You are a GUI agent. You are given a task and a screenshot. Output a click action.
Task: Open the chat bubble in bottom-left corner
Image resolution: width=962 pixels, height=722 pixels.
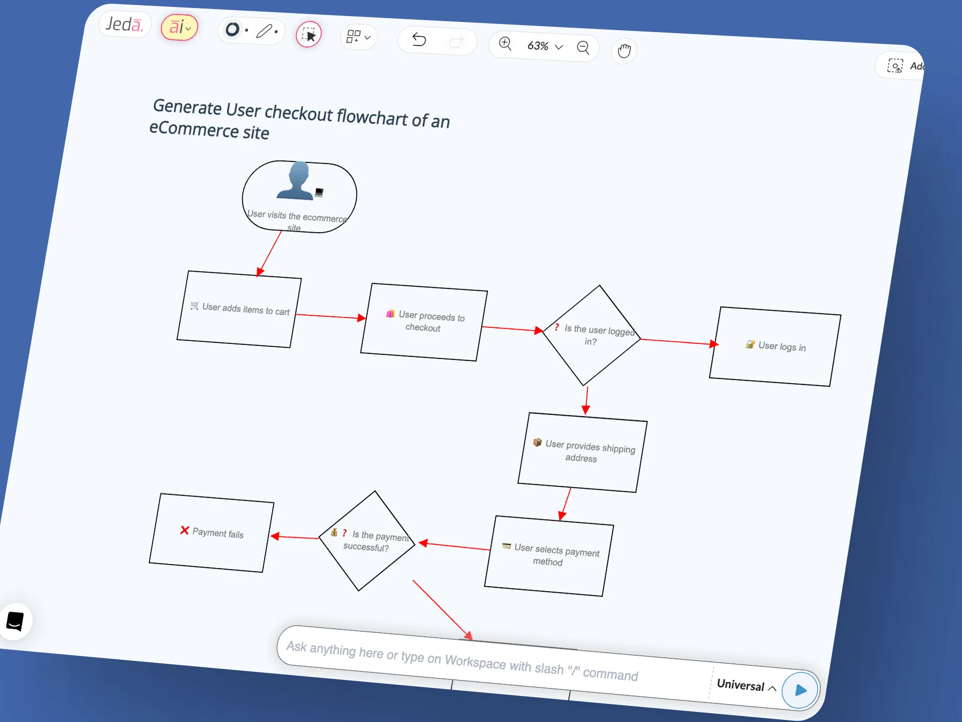[x=15, y=621]
